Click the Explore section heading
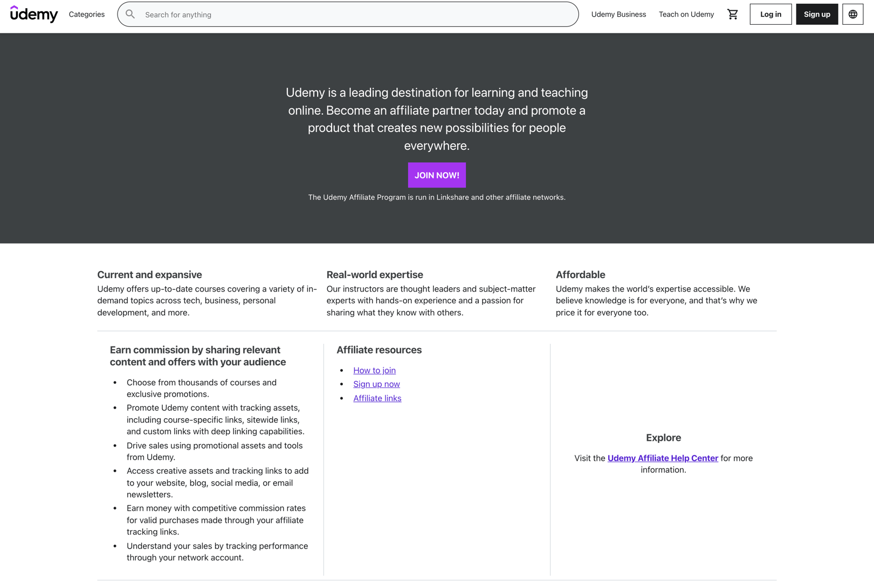 (663, 437)
